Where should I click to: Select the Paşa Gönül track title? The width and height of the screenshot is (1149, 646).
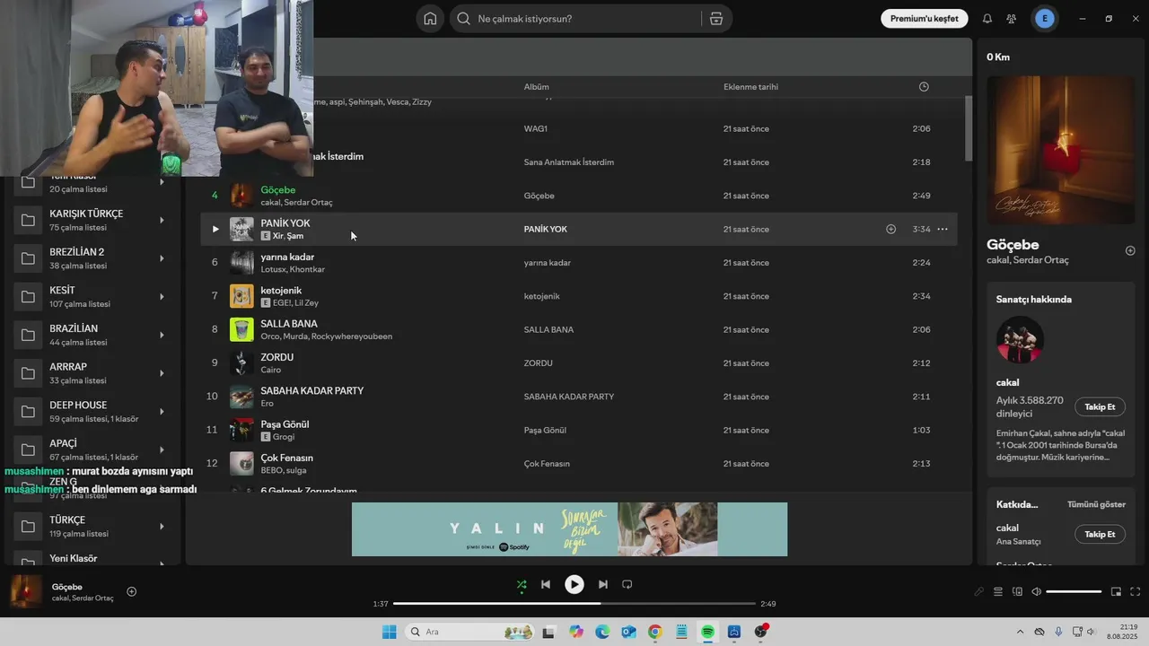click(x=285, y=424)
